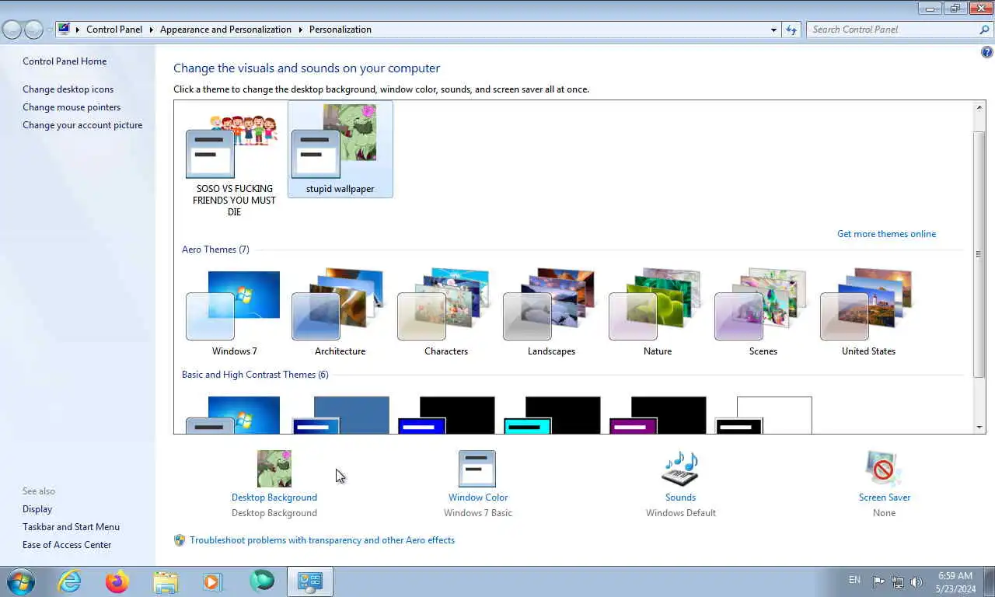Open Windows Media Player from taskbar
This screenshot has width=995, height=597.
(212, 581)
